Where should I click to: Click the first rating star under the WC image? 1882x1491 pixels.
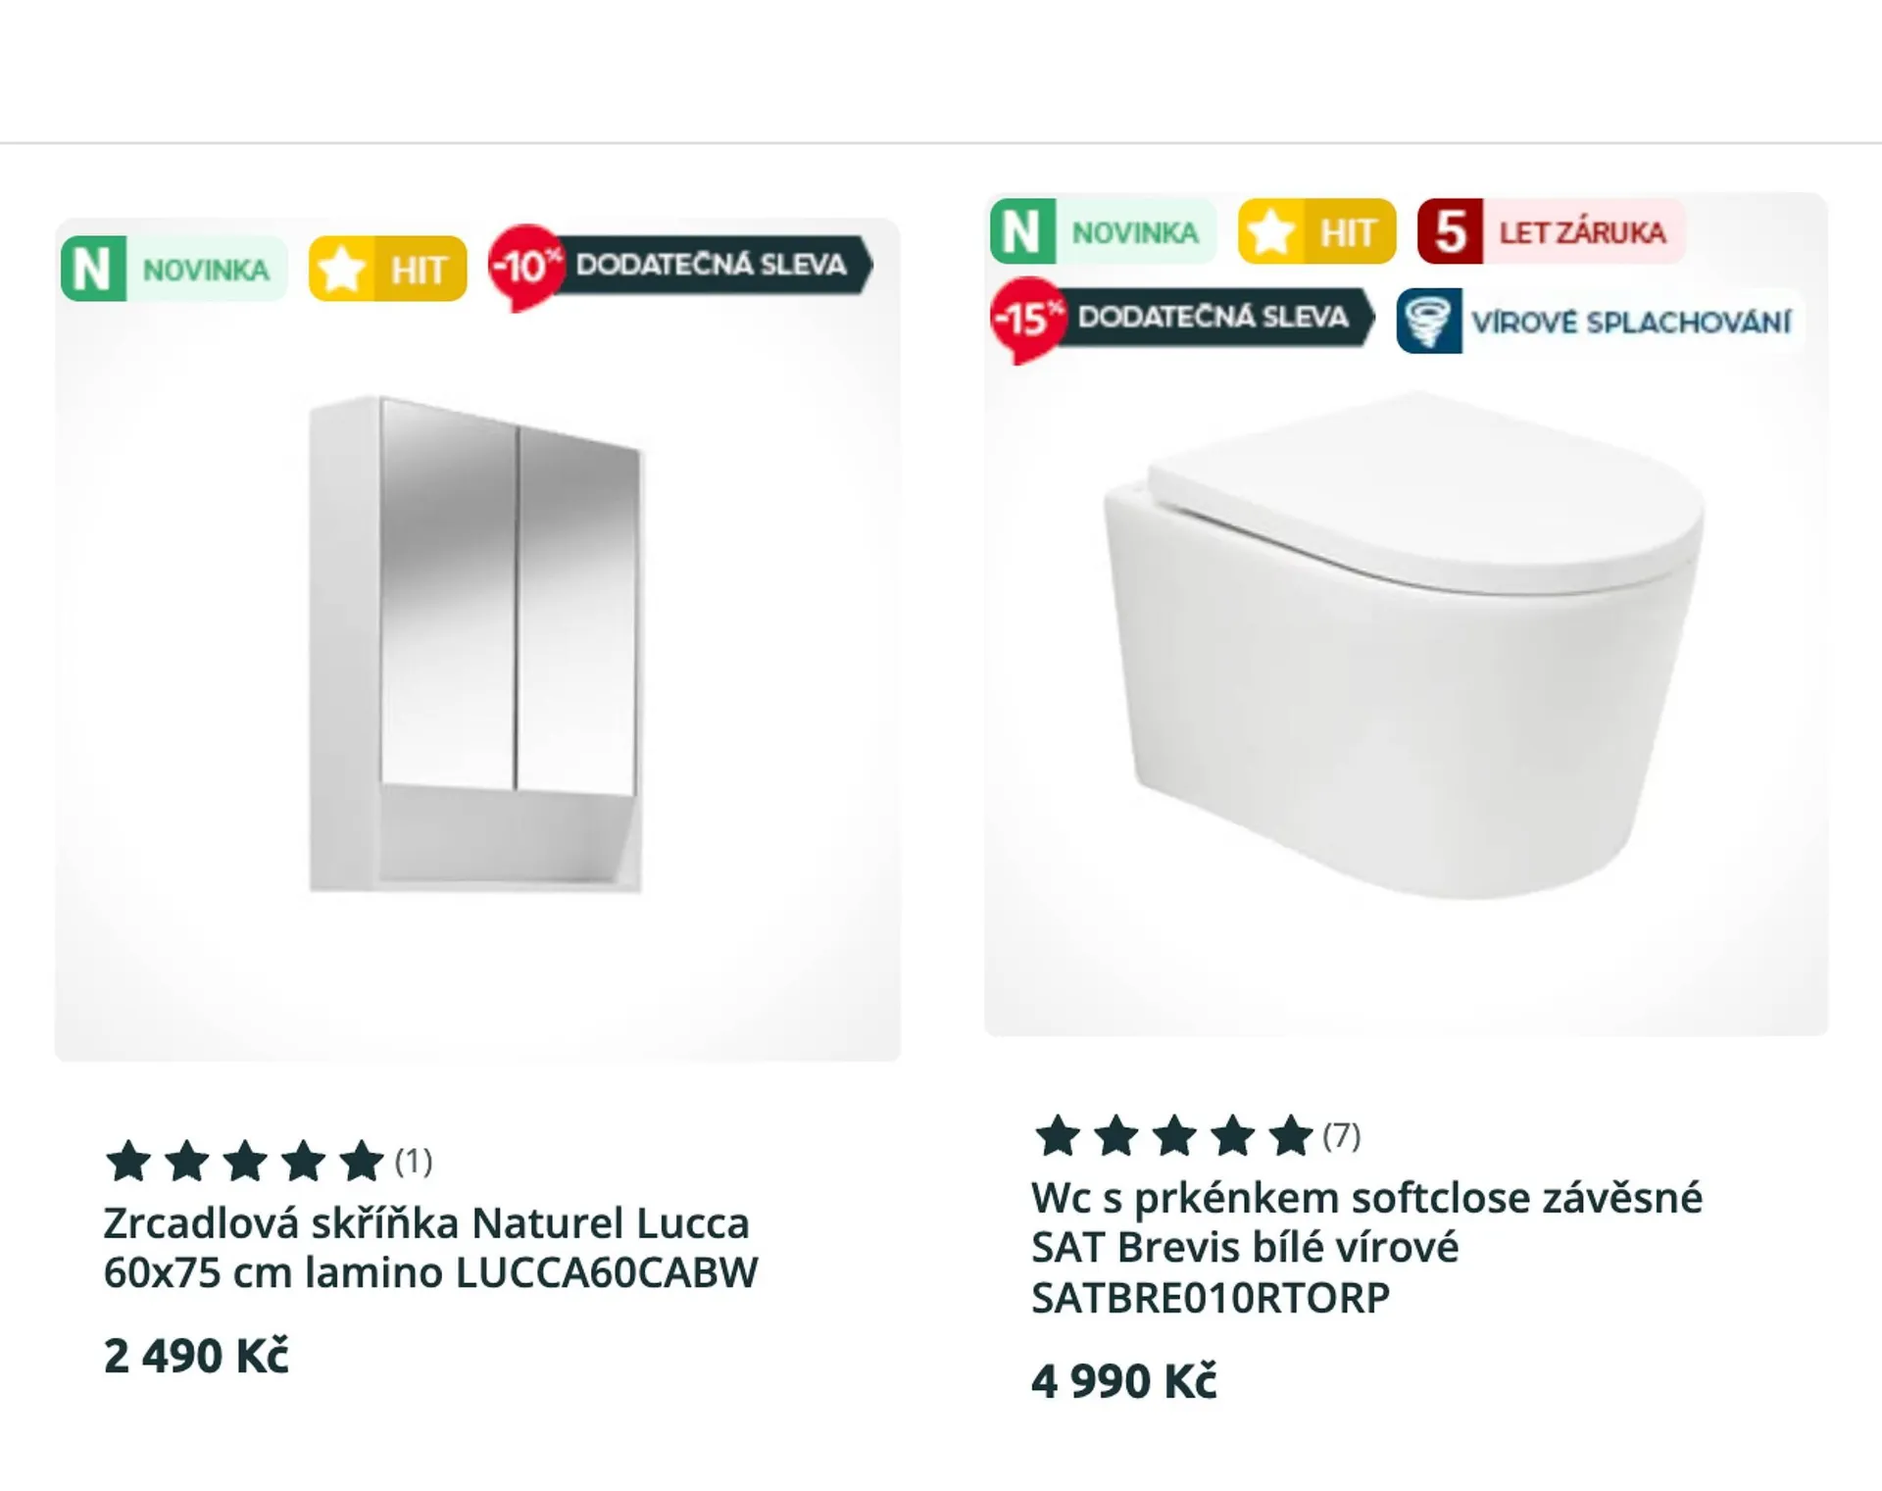[1058, 1136]
